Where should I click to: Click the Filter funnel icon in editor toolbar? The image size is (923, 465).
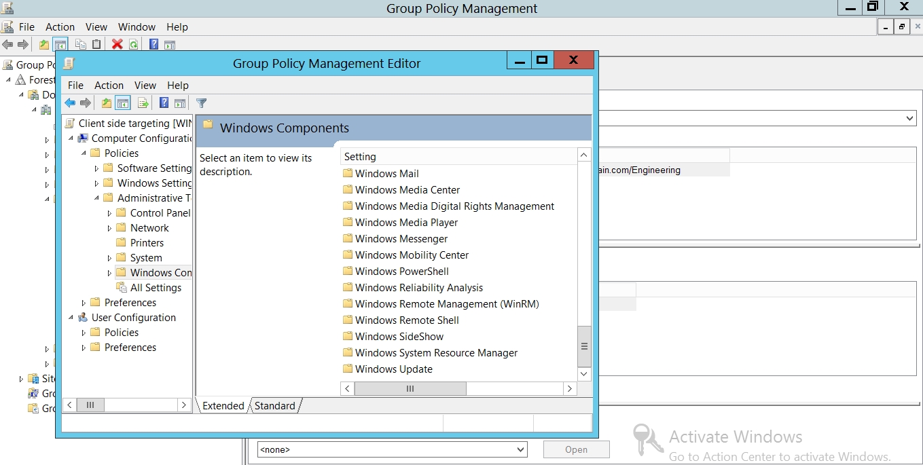(x=201, y=103)
